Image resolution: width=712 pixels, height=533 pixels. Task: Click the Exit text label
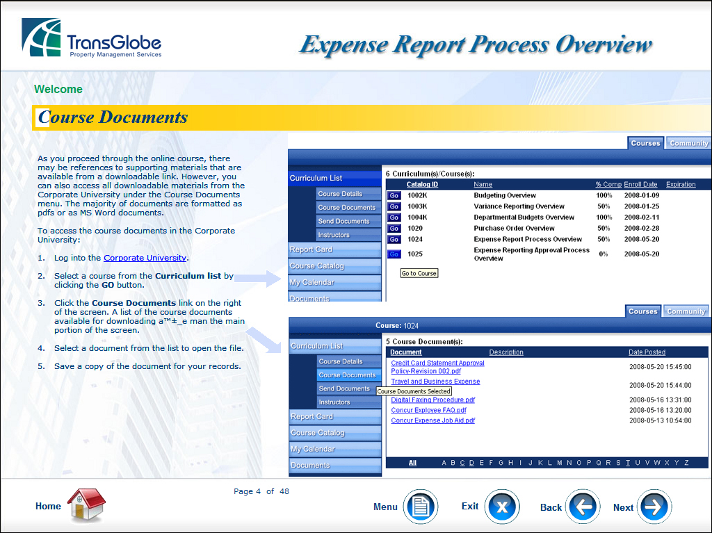[470, 506]
